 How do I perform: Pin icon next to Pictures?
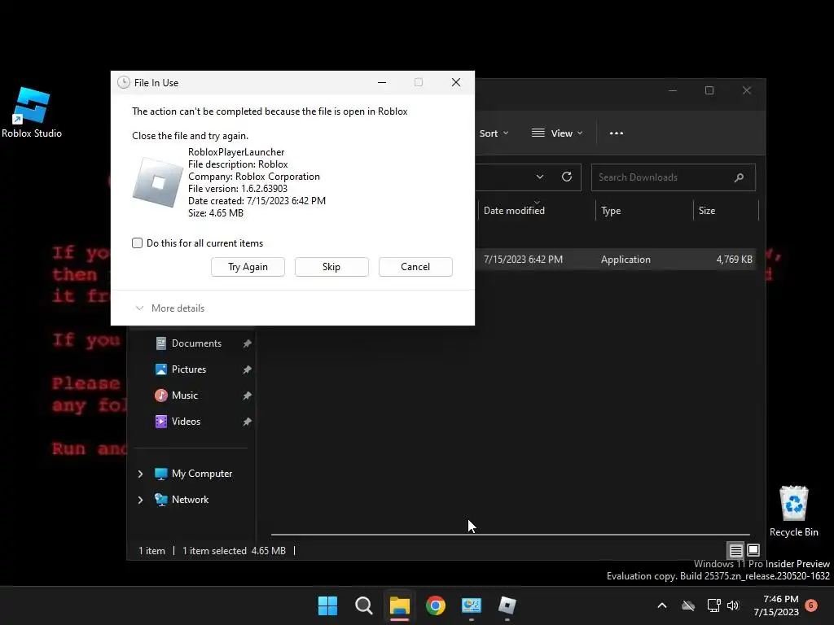tap(248, 369)
